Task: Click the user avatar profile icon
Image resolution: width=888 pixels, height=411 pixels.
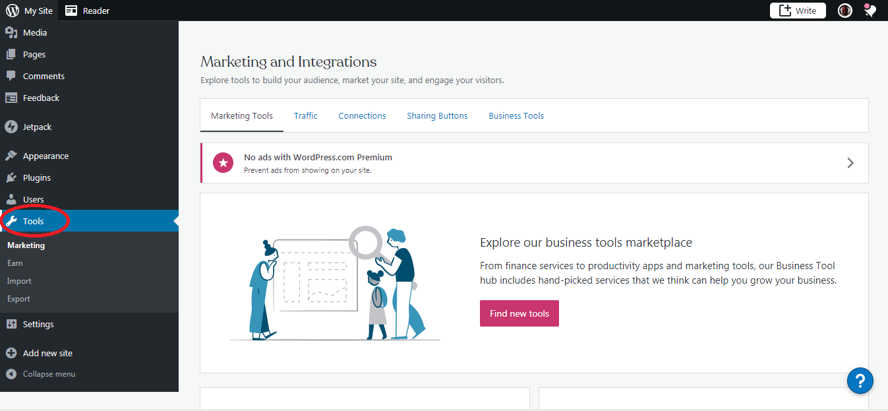Action: pyautogui.click(x=844, y=11)
